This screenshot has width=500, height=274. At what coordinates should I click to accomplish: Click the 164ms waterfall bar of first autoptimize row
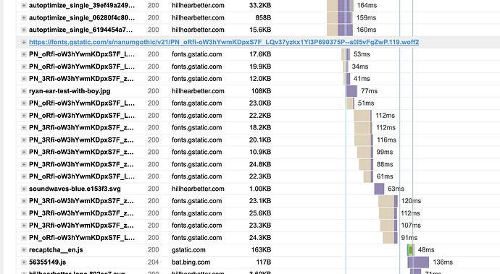coord(341,5)
